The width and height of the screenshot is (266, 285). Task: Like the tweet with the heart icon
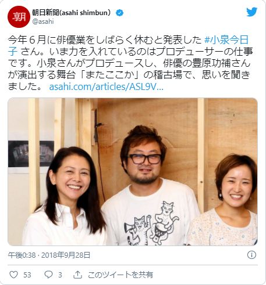[14, 275]
